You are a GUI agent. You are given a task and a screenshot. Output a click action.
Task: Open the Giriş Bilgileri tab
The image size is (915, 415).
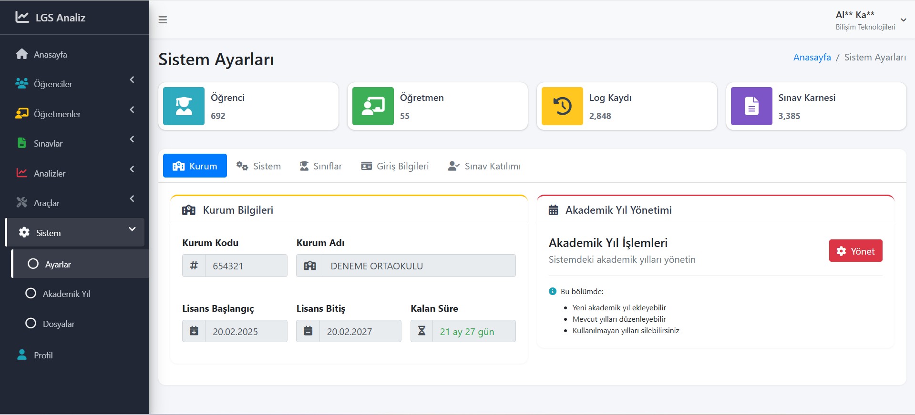pos(395,166)
